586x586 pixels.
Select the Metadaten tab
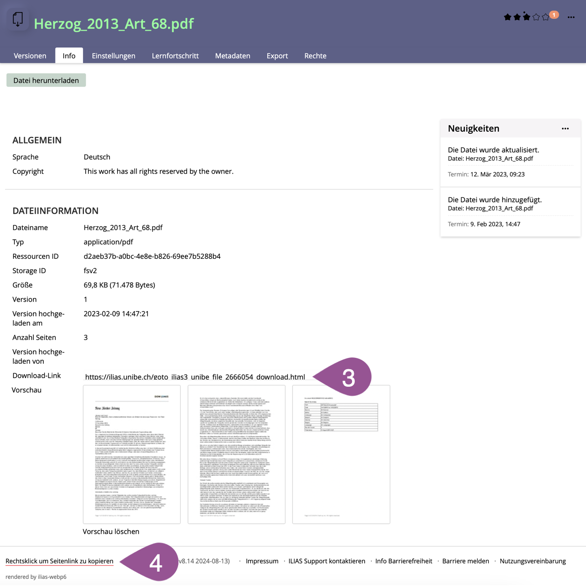coord(233,56)
